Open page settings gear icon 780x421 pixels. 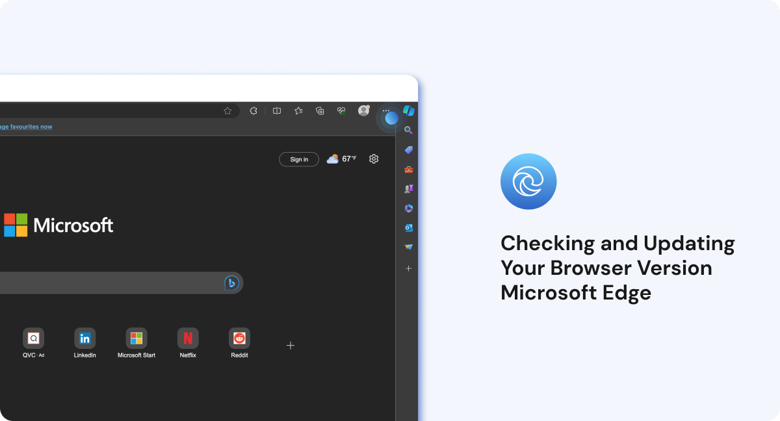point(374,159)
